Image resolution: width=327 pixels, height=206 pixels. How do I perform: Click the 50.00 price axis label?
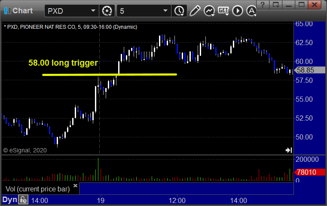click(304, 137)
